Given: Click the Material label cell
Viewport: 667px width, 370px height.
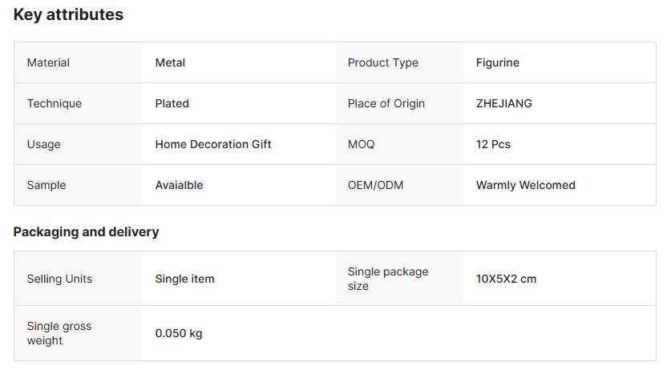Looking at the screenshot, I should coord(48,62).
